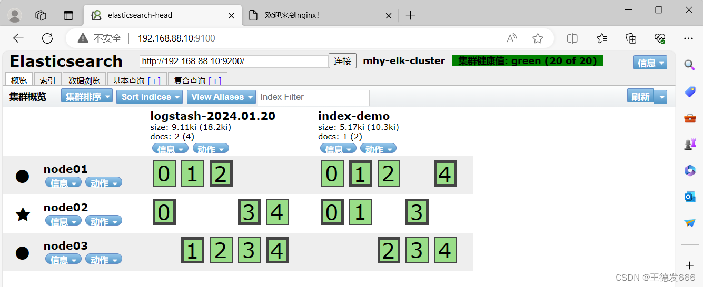Image resolution: width=703 pixels, height=287 pixels.
Task: Open 信息 dropdown for node02
Action: click(64, 221)
